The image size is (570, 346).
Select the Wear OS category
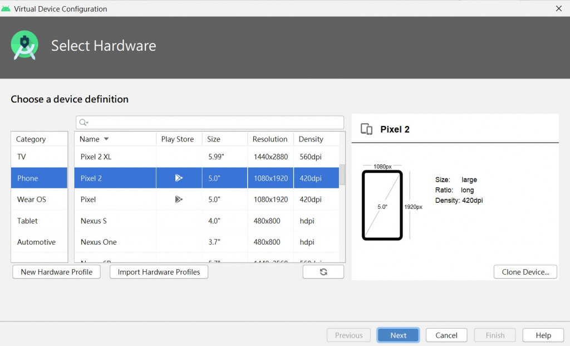tap(40, 199)
